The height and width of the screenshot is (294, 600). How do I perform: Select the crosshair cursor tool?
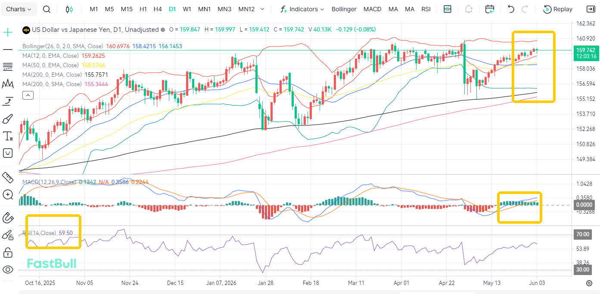pyautogui.click(x=8, y=32)
